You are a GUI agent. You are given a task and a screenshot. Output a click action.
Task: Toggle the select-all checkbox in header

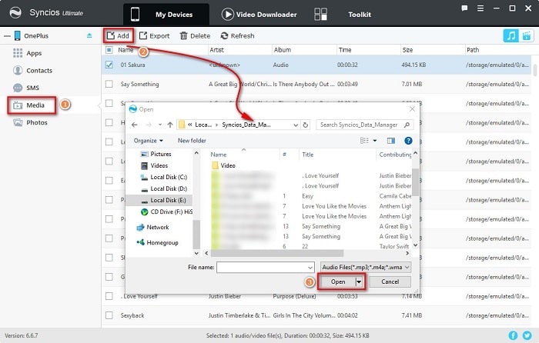[109, 49]
